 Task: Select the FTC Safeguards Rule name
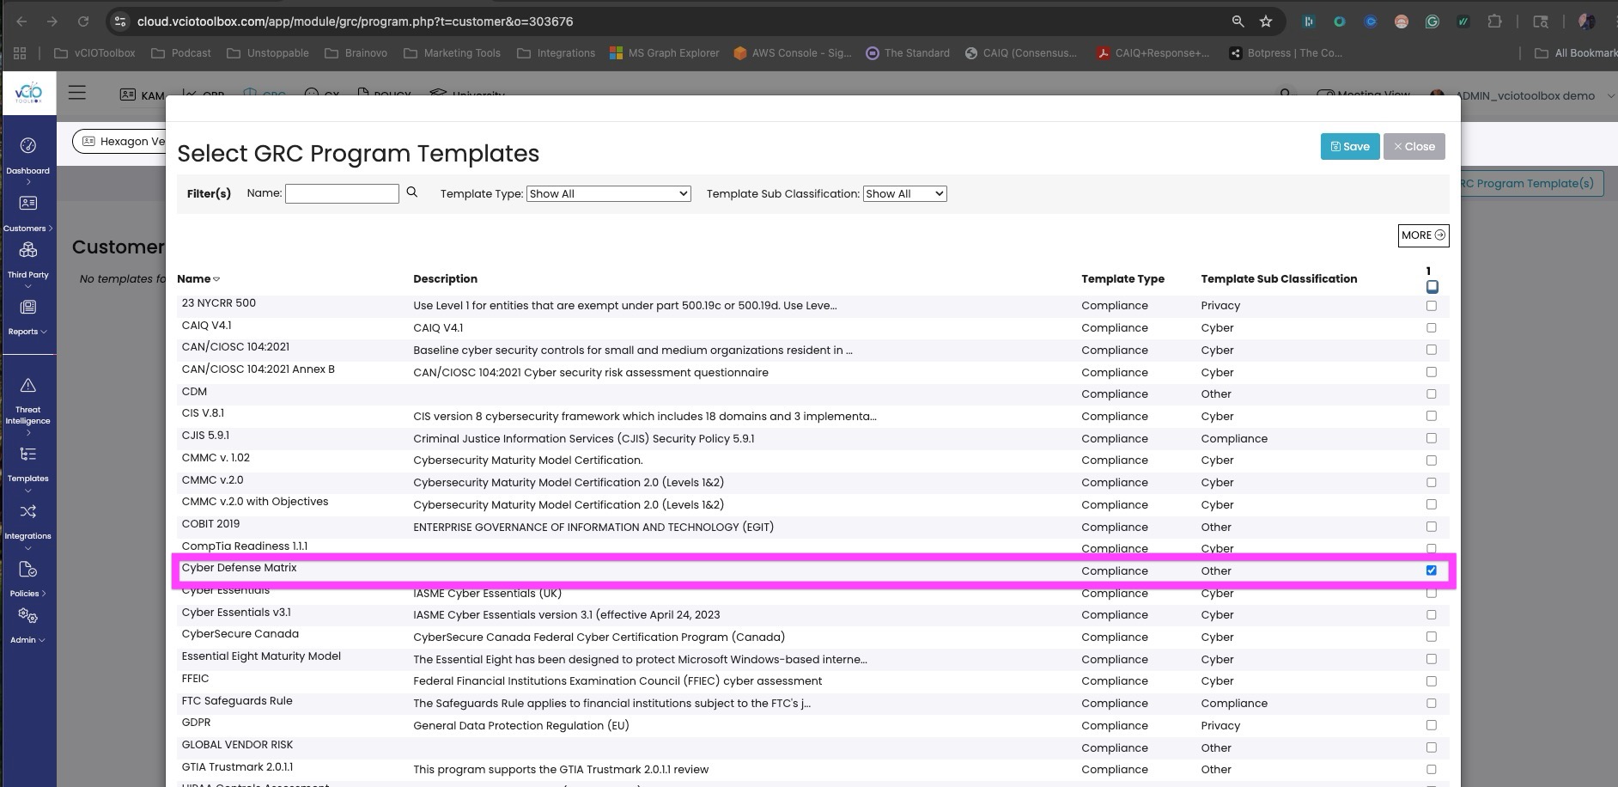pyautogui.click(x=237, y=701)
